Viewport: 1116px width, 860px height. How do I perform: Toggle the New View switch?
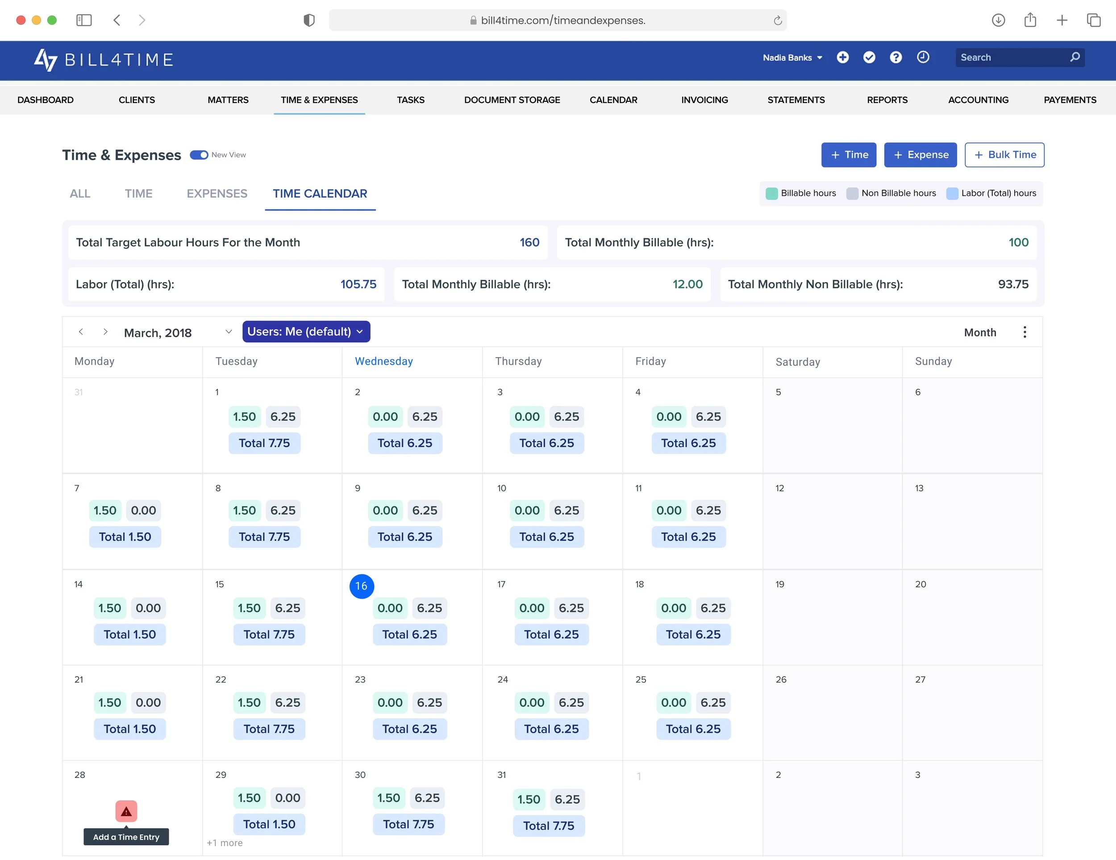click(x=199, y=155)
